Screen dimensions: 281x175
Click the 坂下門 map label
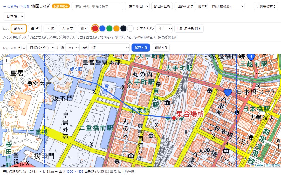63,98
